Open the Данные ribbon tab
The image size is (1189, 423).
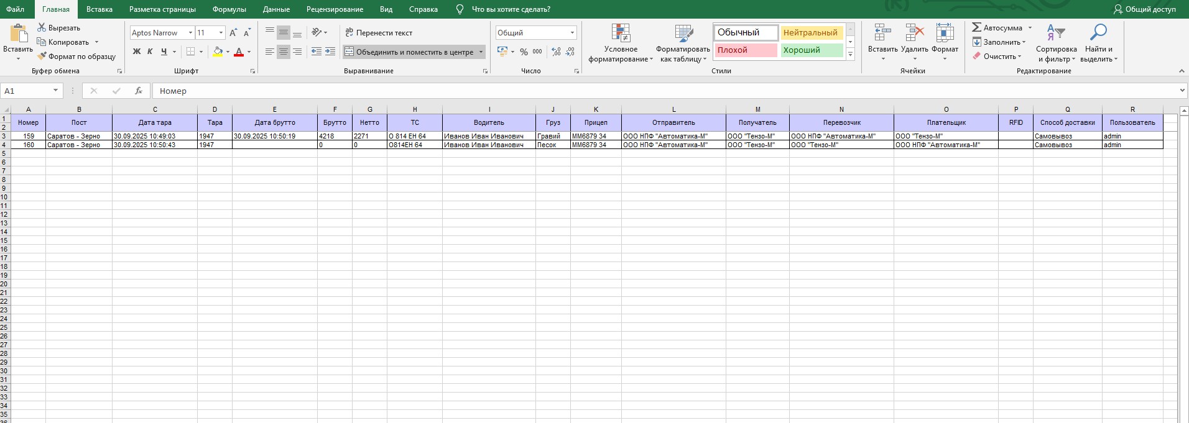click(276, 9)
